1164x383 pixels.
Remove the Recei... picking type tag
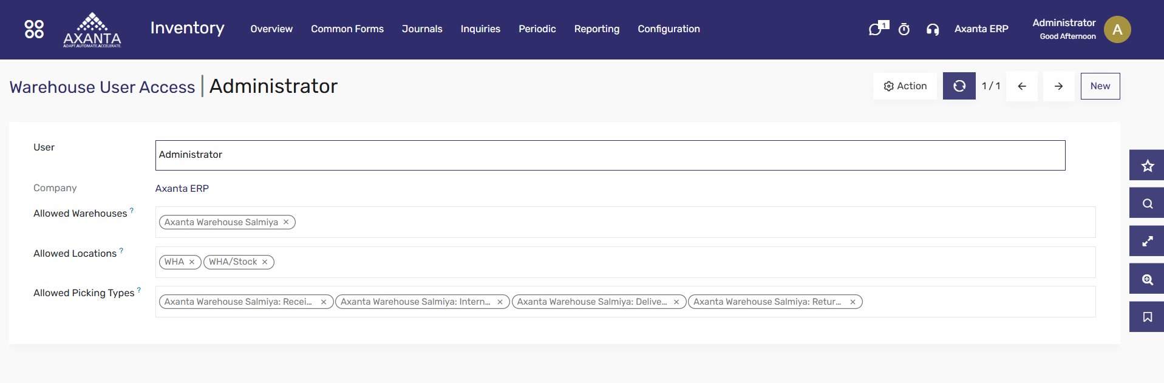[324, 302]
